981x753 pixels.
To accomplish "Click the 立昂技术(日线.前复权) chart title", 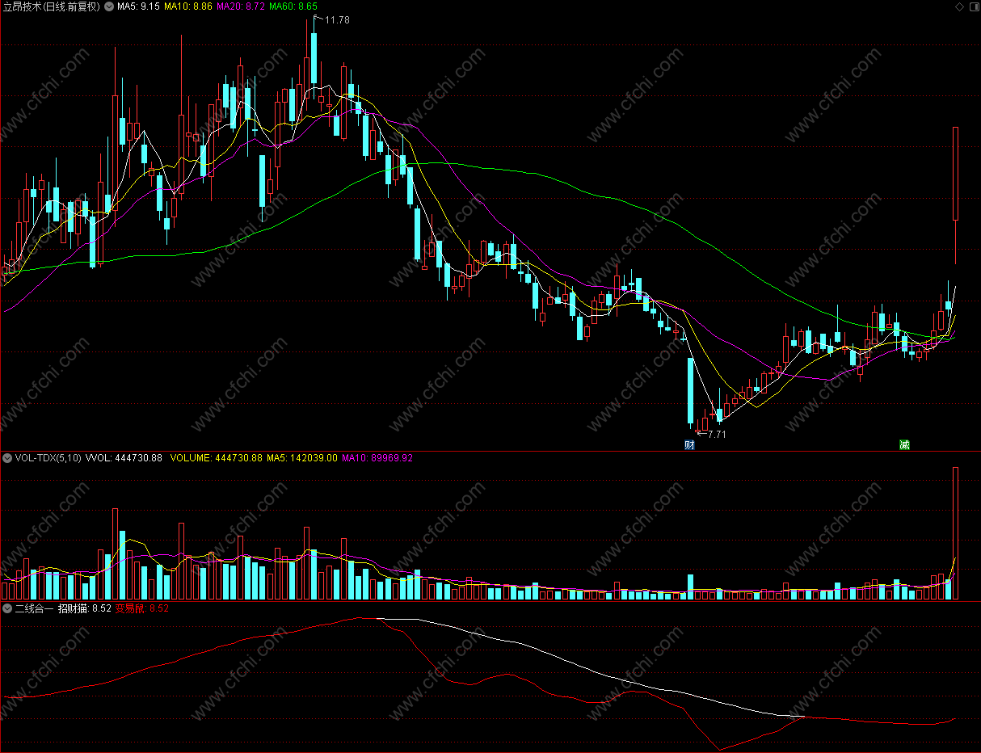I will (x=52, y=6).
